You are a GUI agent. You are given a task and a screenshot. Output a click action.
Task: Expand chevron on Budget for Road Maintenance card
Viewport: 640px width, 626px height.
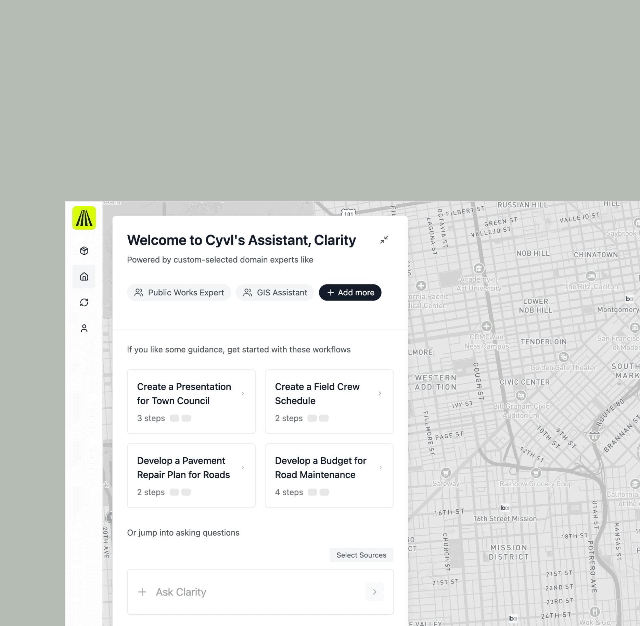(381, 468)
